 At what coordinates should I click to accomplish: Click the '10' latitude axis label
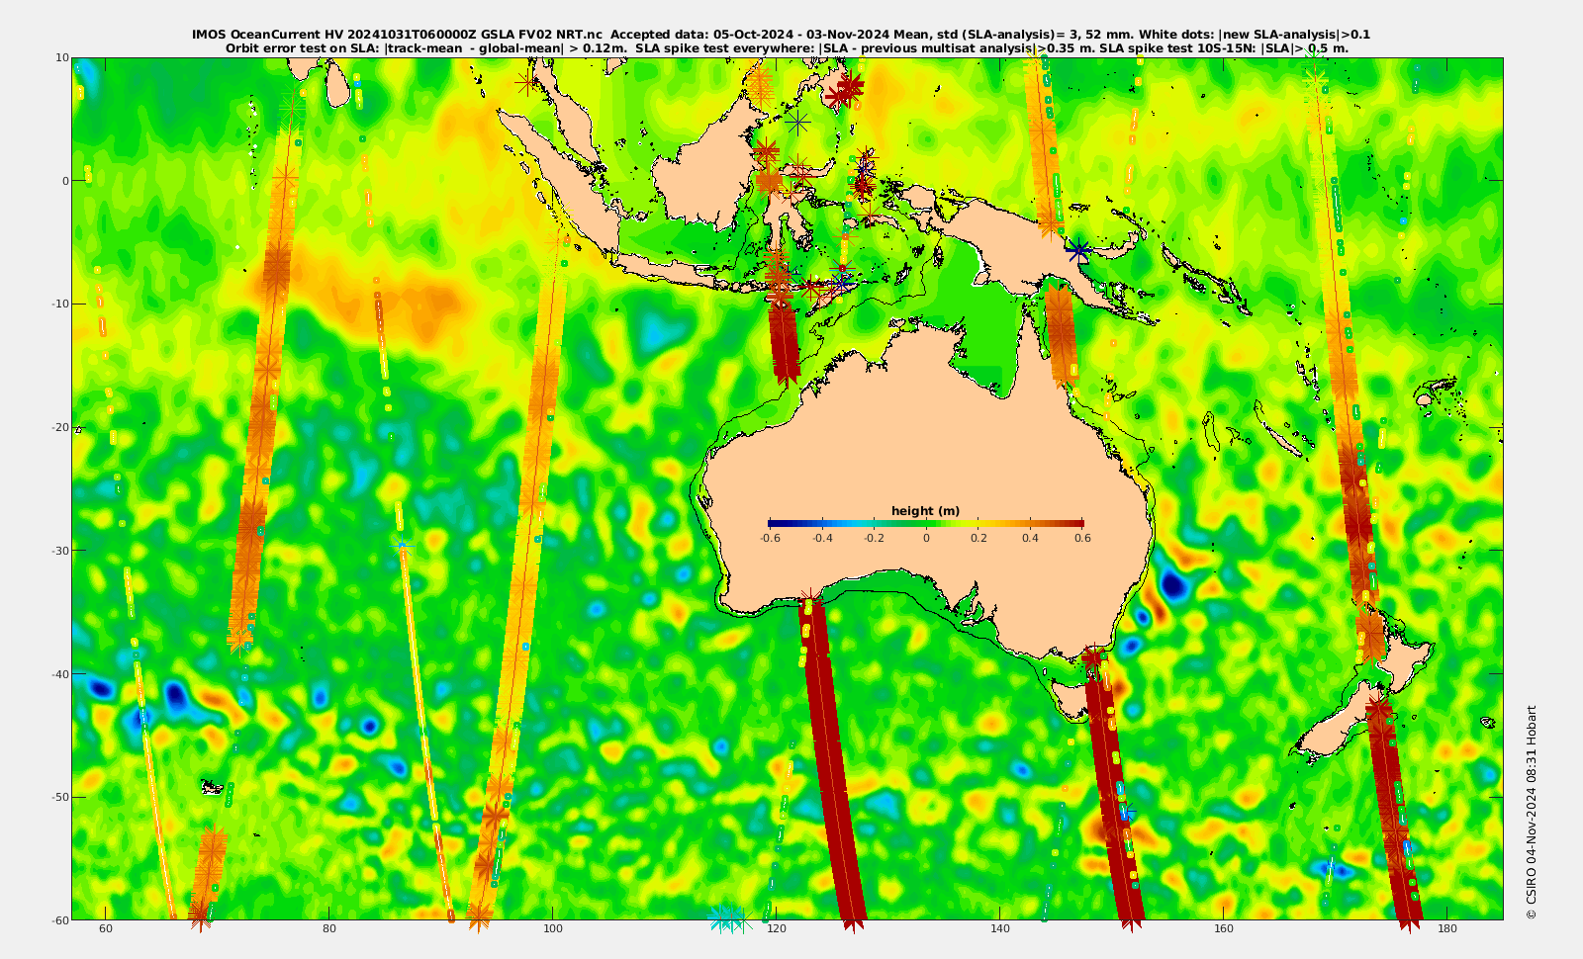[x=62, y=57]
